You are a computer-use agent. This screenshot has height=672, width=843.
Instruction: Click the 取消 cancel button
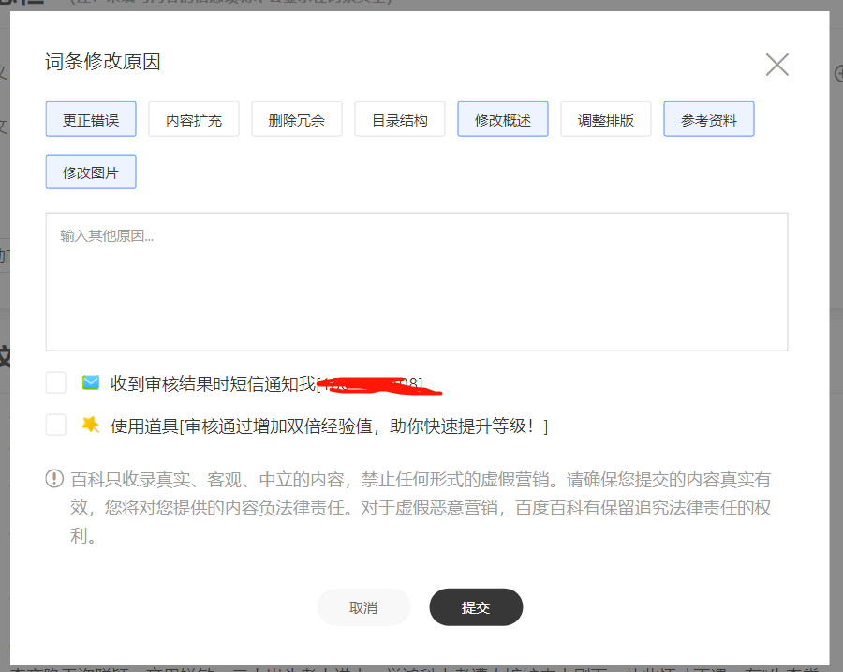pos(363,606)
